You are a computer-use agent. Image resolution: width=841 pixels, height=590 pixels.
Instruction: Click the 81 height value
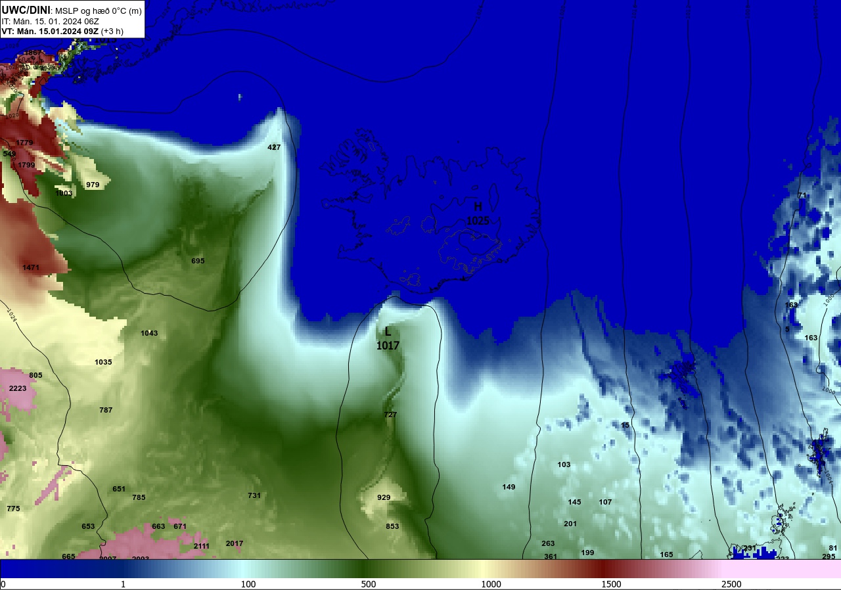pyautogui.click(x=832, y=548)
